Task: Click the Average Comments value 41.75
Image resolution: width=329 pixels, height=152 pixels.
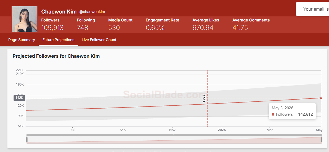Action: 240,28
